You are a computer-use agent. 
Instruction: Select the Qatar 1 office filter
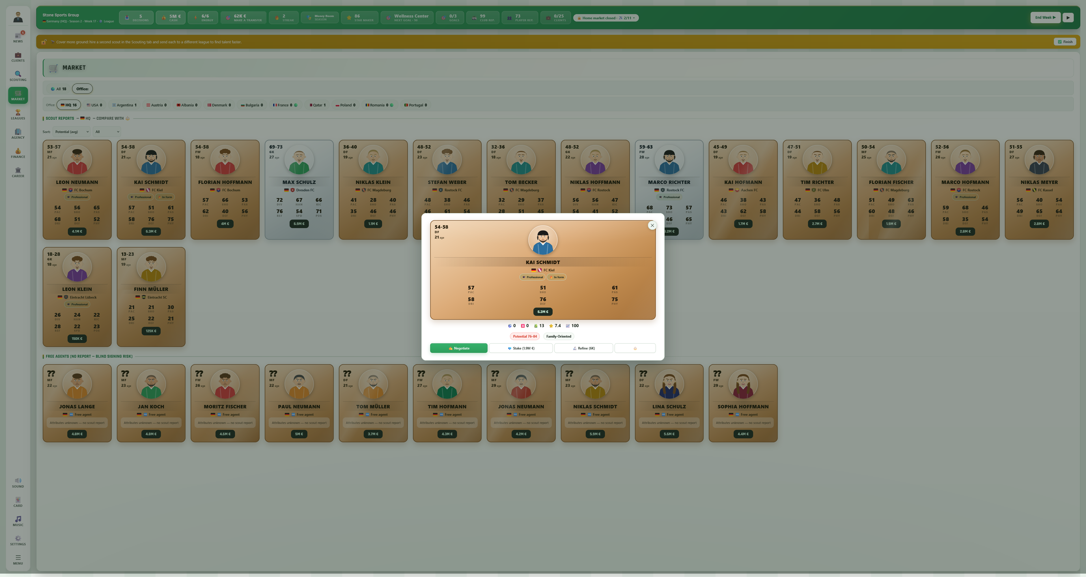coord(317,105)
